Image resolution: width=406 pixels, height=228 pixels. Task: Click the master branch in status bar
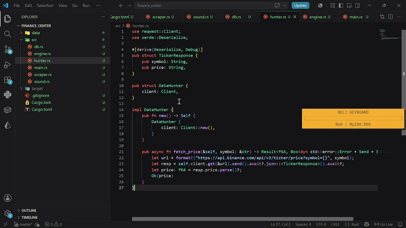23,224
